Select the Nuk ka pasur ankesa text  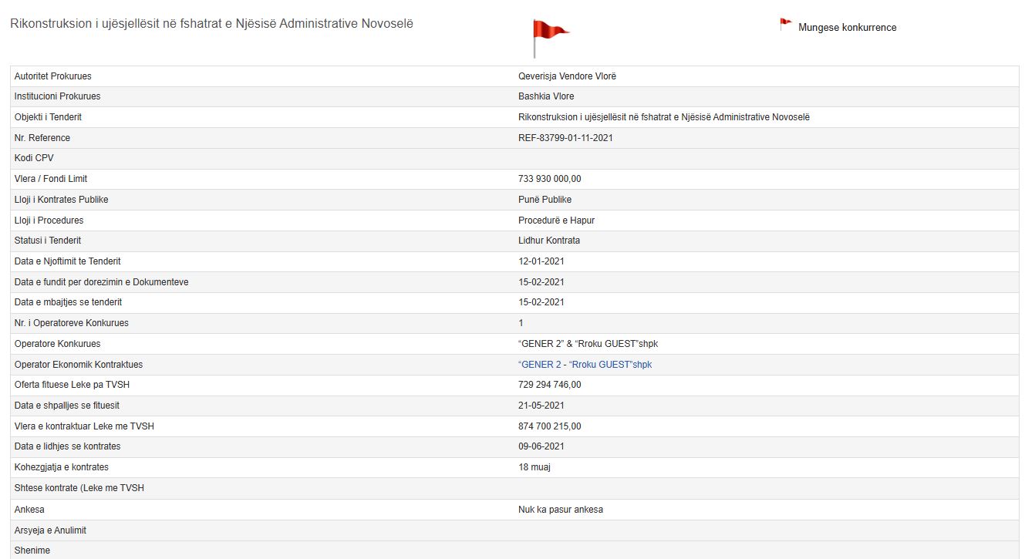pos(560,510)
